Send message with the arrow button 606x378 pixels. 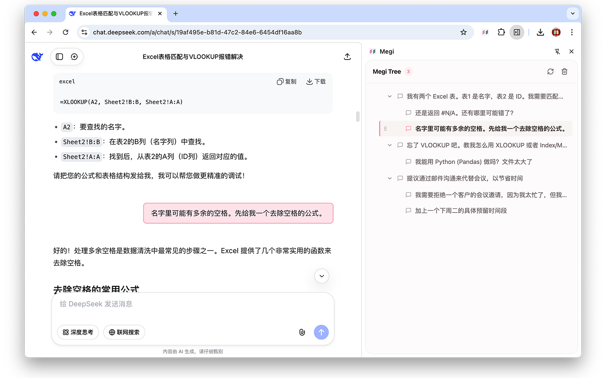321,332
